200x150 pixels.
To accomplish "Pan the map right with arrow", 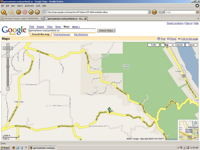I will (11, 48).
